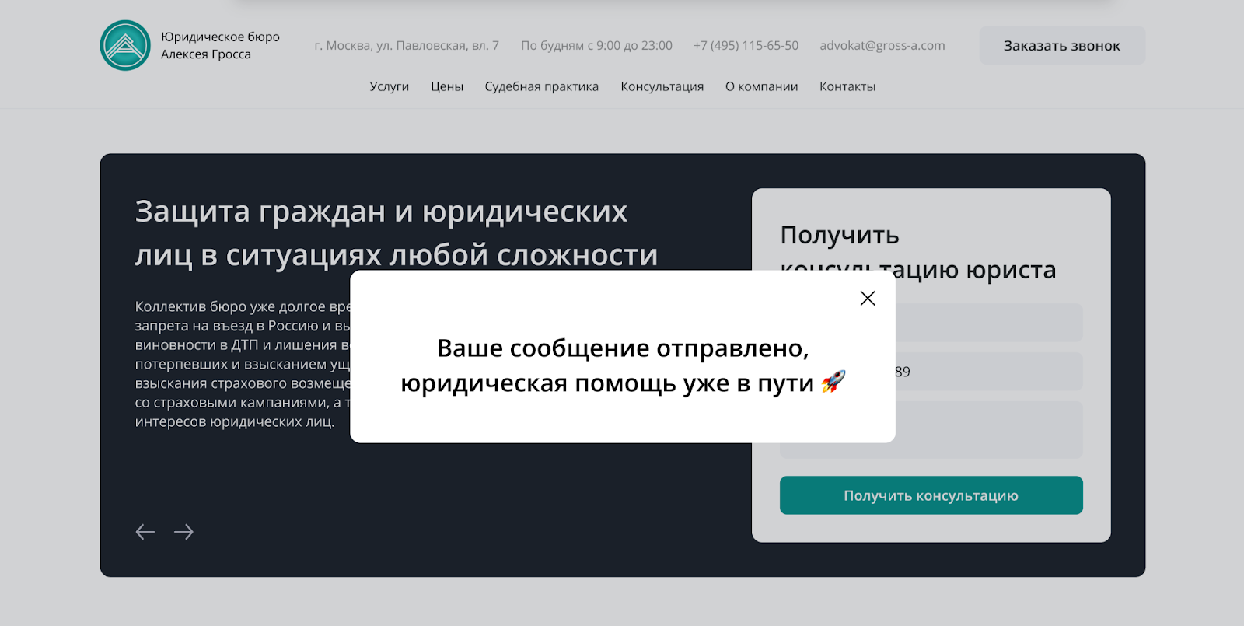Viewport: 1244px width, 626px height.
Task: Click the rocket emoji in the popup
Action: [x=833, y=382]
